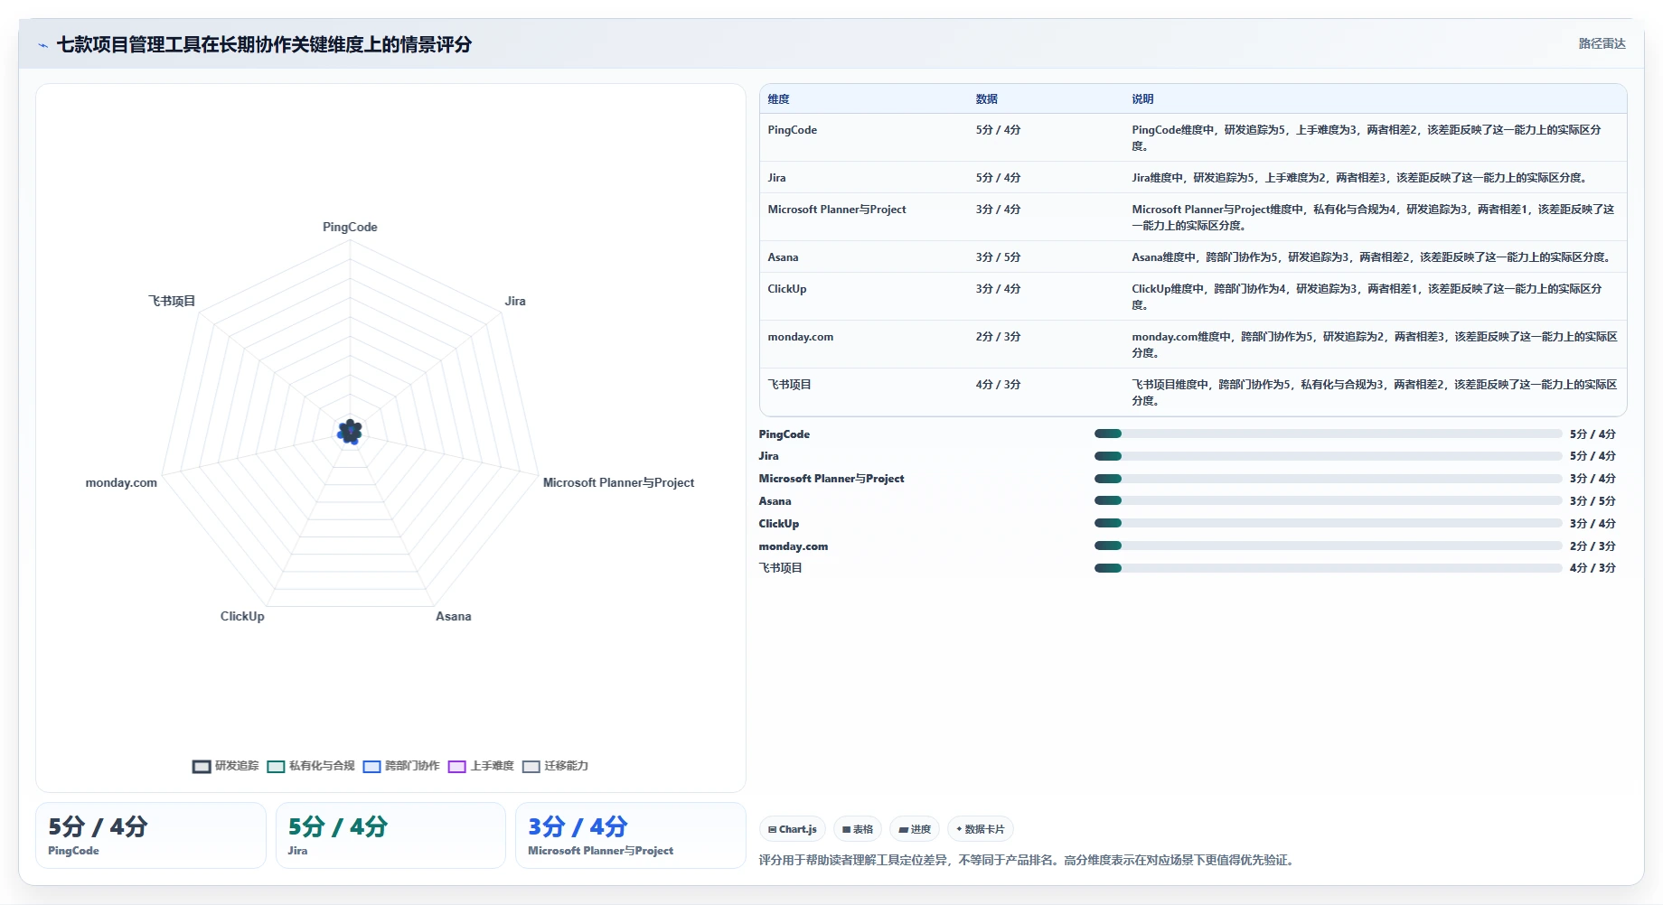The width and height of the screenshot is (1663, 905).
Task: Click the 维度 column header
Action: point(778,99)
